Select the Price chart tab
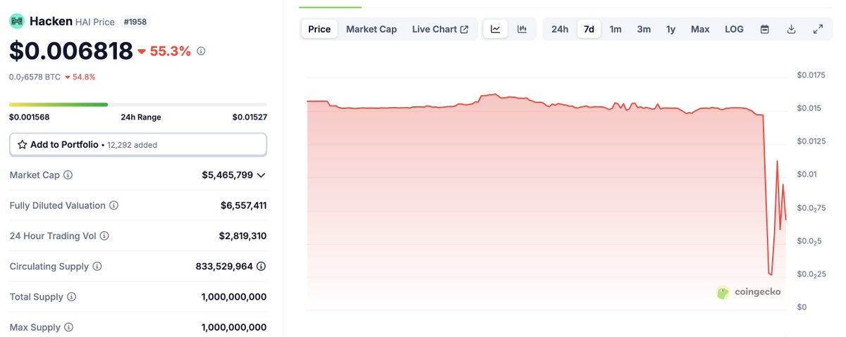The height and width of the screenshot is (337, 846). tap(319, 29)
